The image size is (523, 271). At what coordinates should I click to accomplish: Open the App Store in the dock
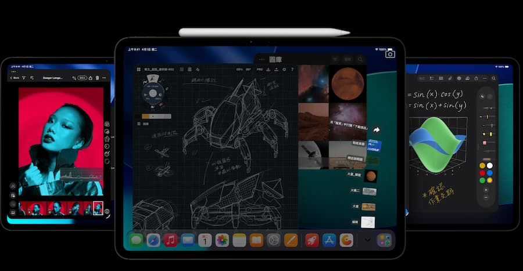coord(329,240)
